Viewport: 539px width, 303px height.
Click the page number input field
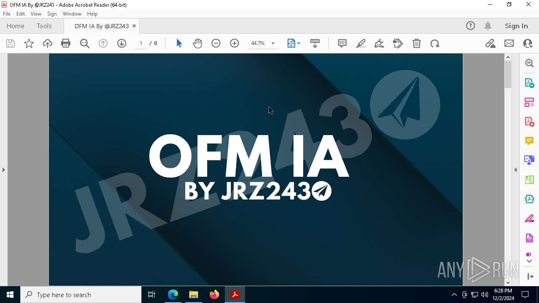[141, 43]
